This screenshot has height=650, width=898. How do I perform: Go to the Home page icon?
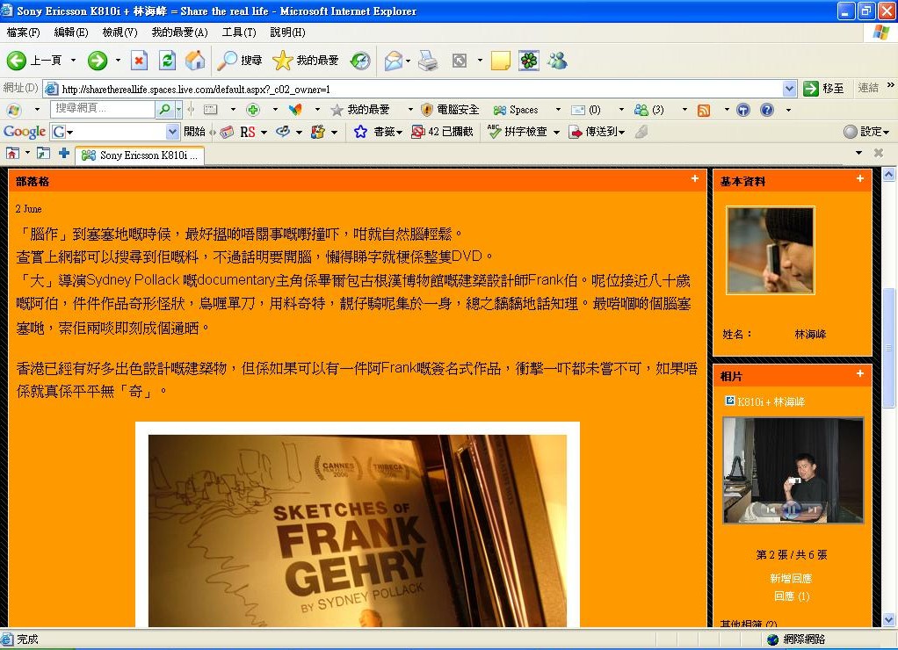click(x=195, y=60)
